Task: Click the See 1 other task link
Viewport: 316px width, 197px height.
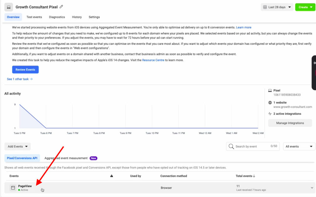Action: [x=20, y=79]
